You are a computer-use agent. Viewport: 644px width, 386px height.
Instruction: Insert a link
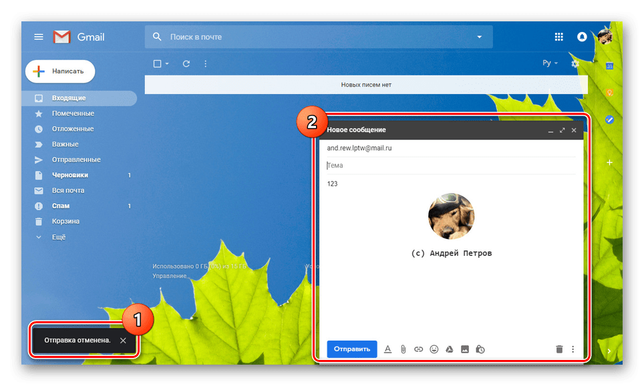418,349
